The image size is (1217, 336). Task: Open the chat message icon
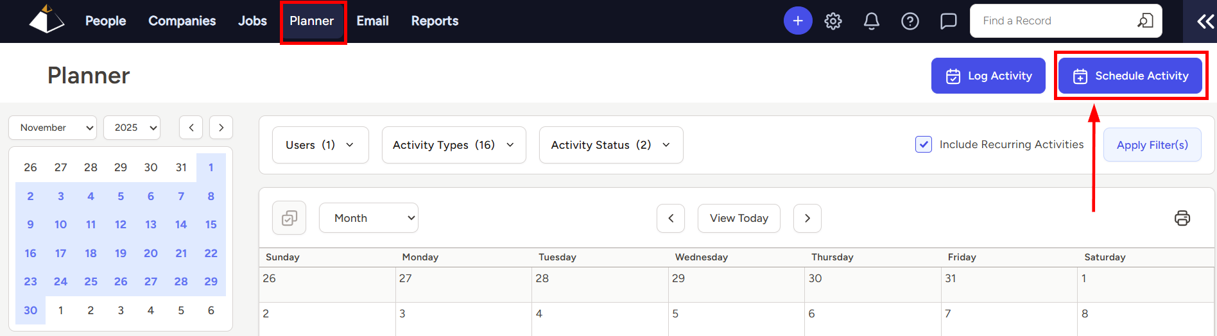[x=949, y=21]
